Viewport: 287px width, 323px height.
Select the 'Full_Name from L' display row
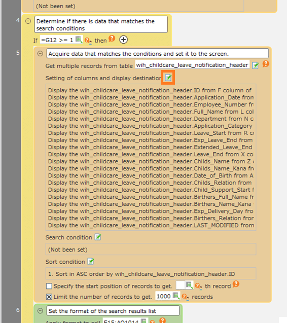[x=151, y=112]
